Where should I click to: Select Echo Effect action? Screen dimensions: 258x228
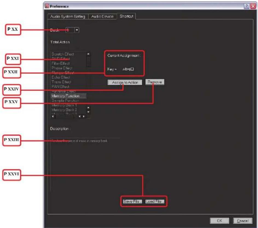tap(61, 77)
